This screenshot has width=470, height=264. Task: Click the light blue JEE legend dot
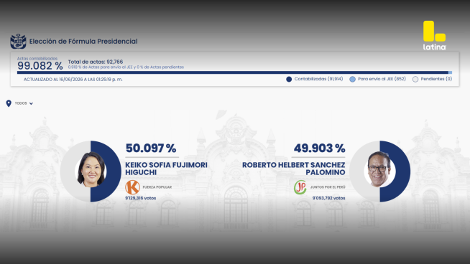(352, 80)
